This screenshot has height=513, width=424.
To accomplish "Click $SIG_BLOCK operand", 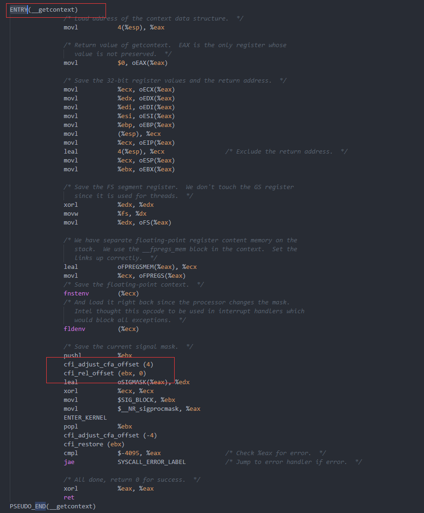I will point(135,400).
